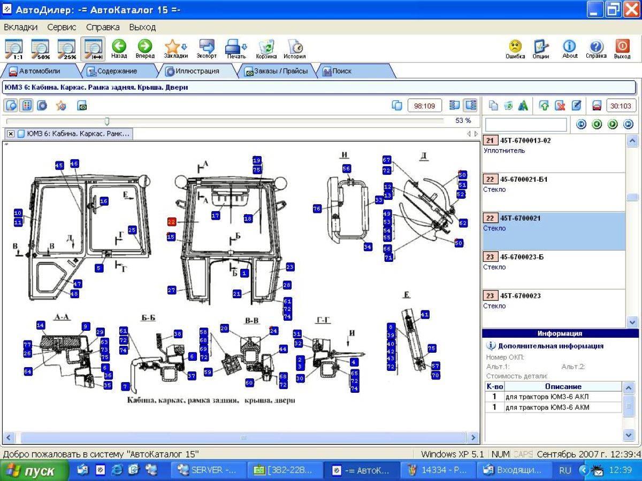
Task: Go forward with the Вперед button
Action: pyautogui.click(x=145, y=49)
